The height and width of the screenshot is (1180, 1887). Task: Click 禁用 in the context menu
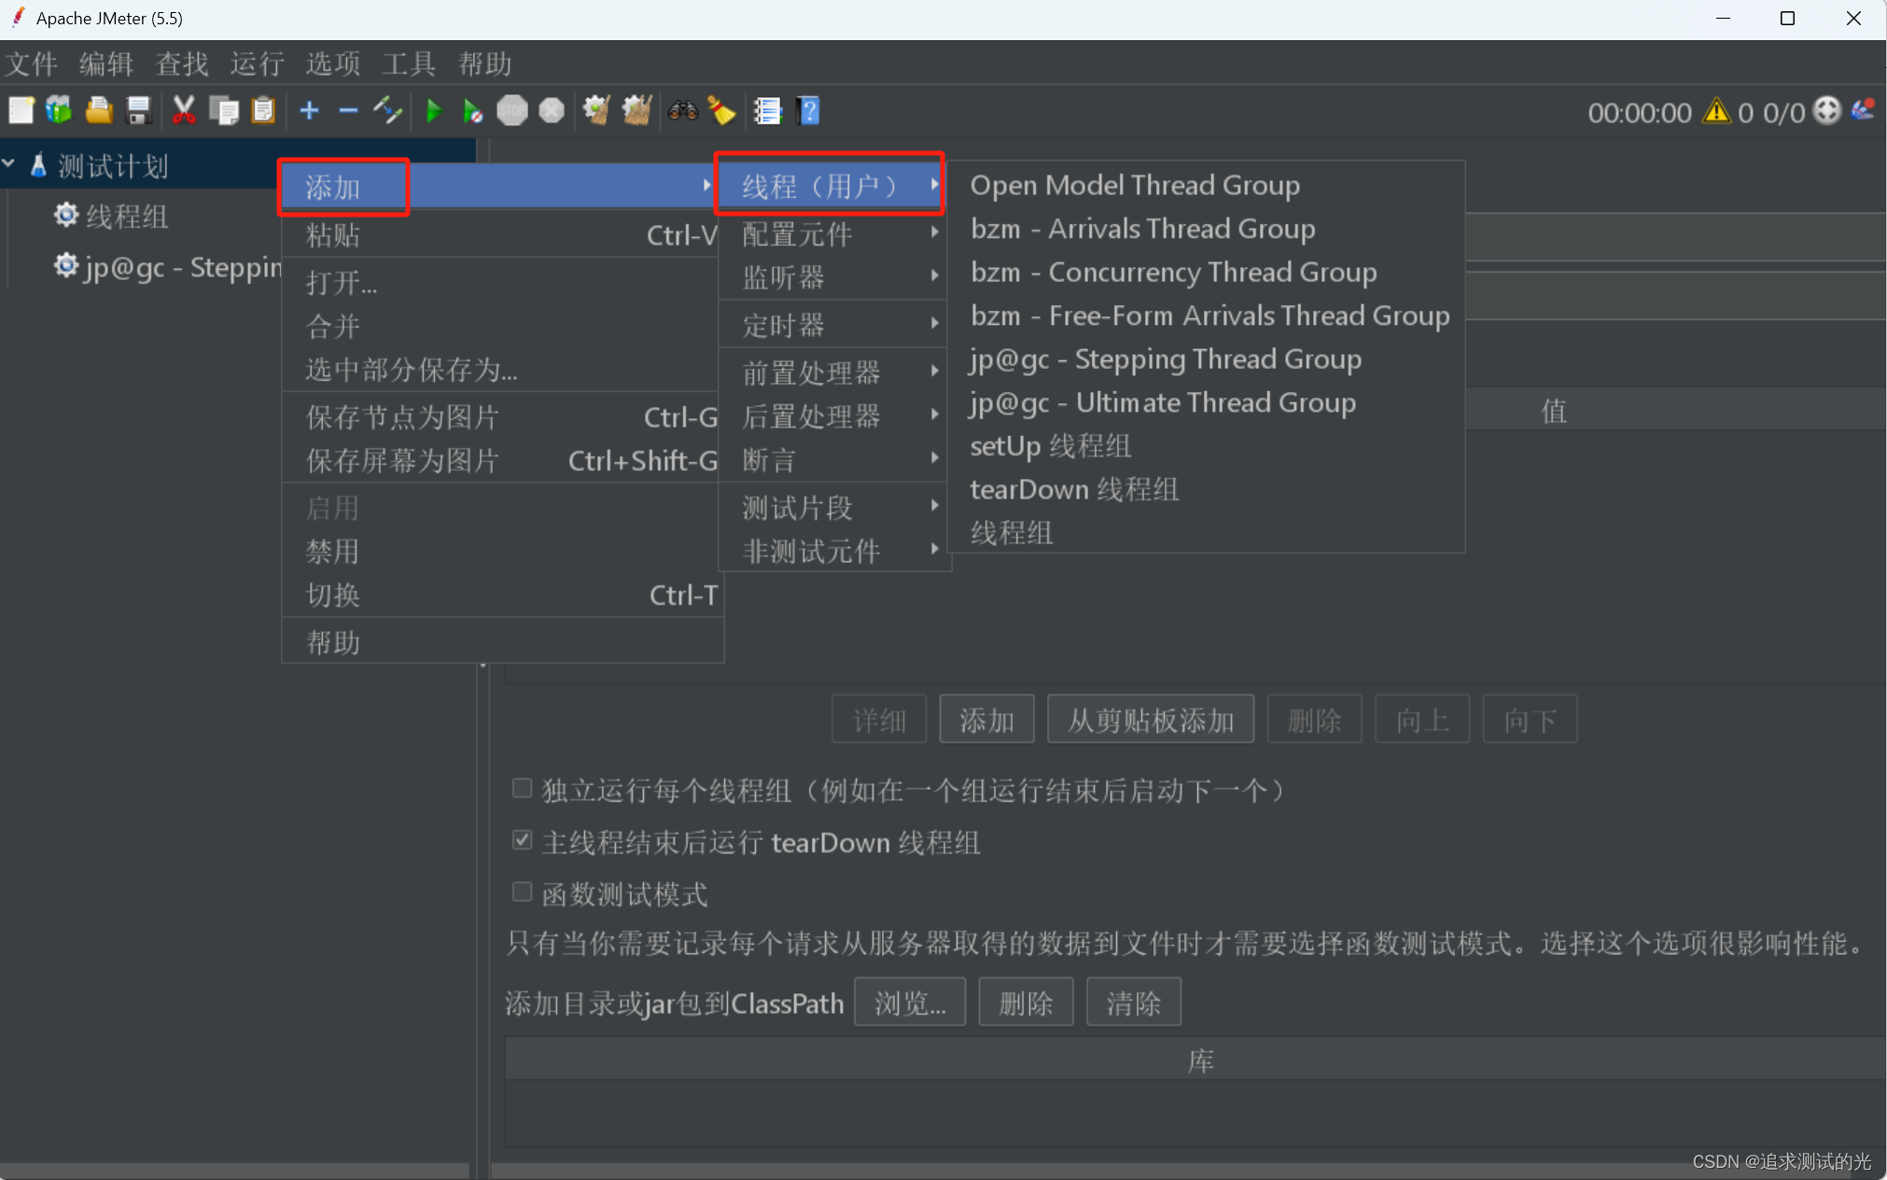[x=503, y=551]
